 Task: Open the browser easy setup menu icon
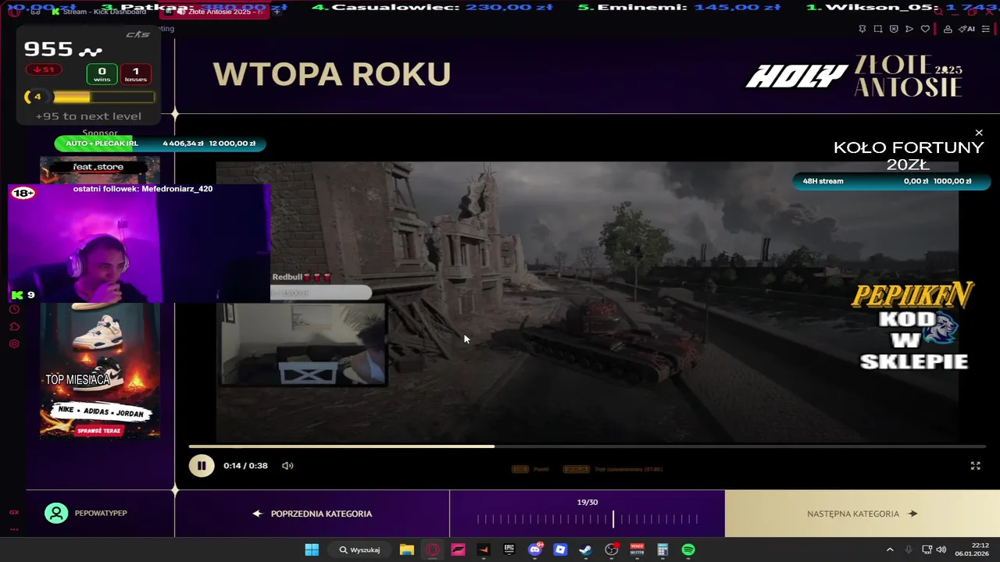click(986, 29)
